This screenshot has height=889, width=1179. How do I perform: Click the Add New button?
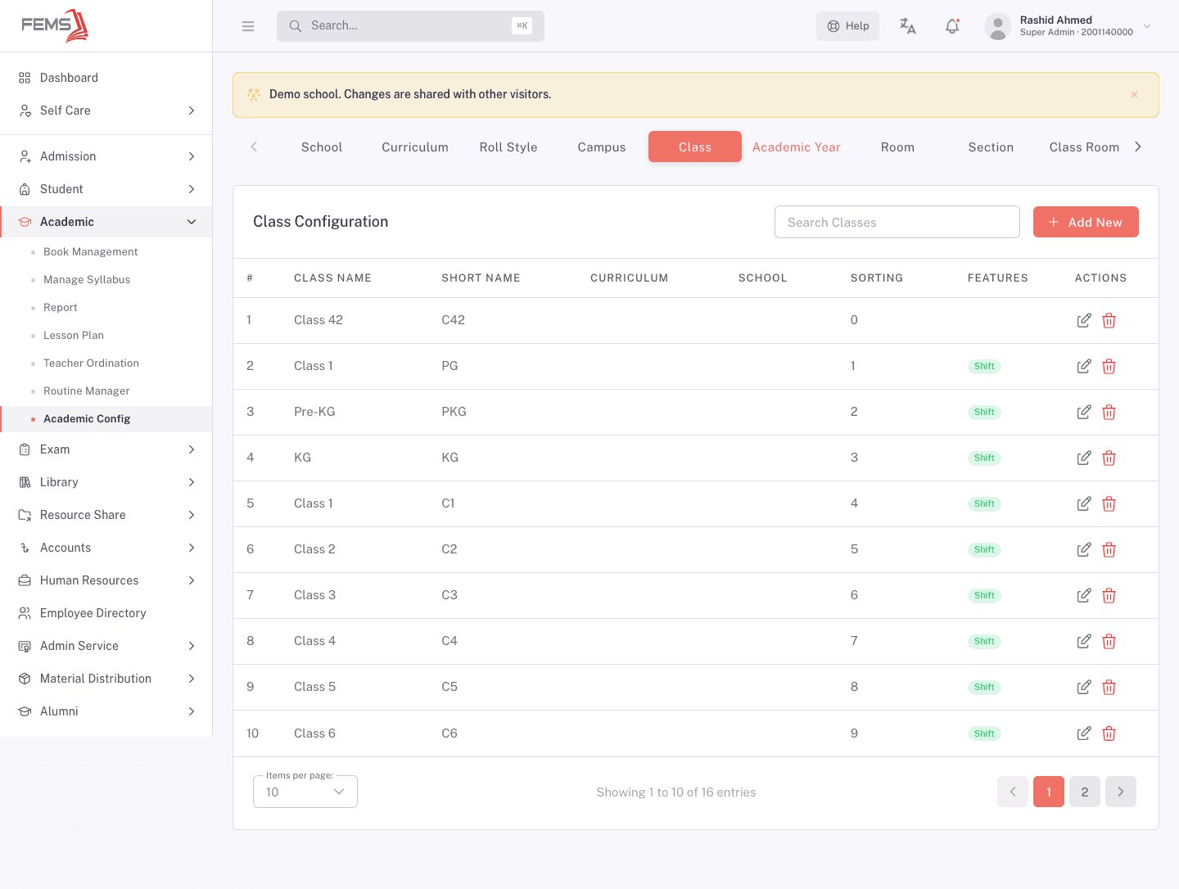pyautogui.click(x=1086, y=222)
